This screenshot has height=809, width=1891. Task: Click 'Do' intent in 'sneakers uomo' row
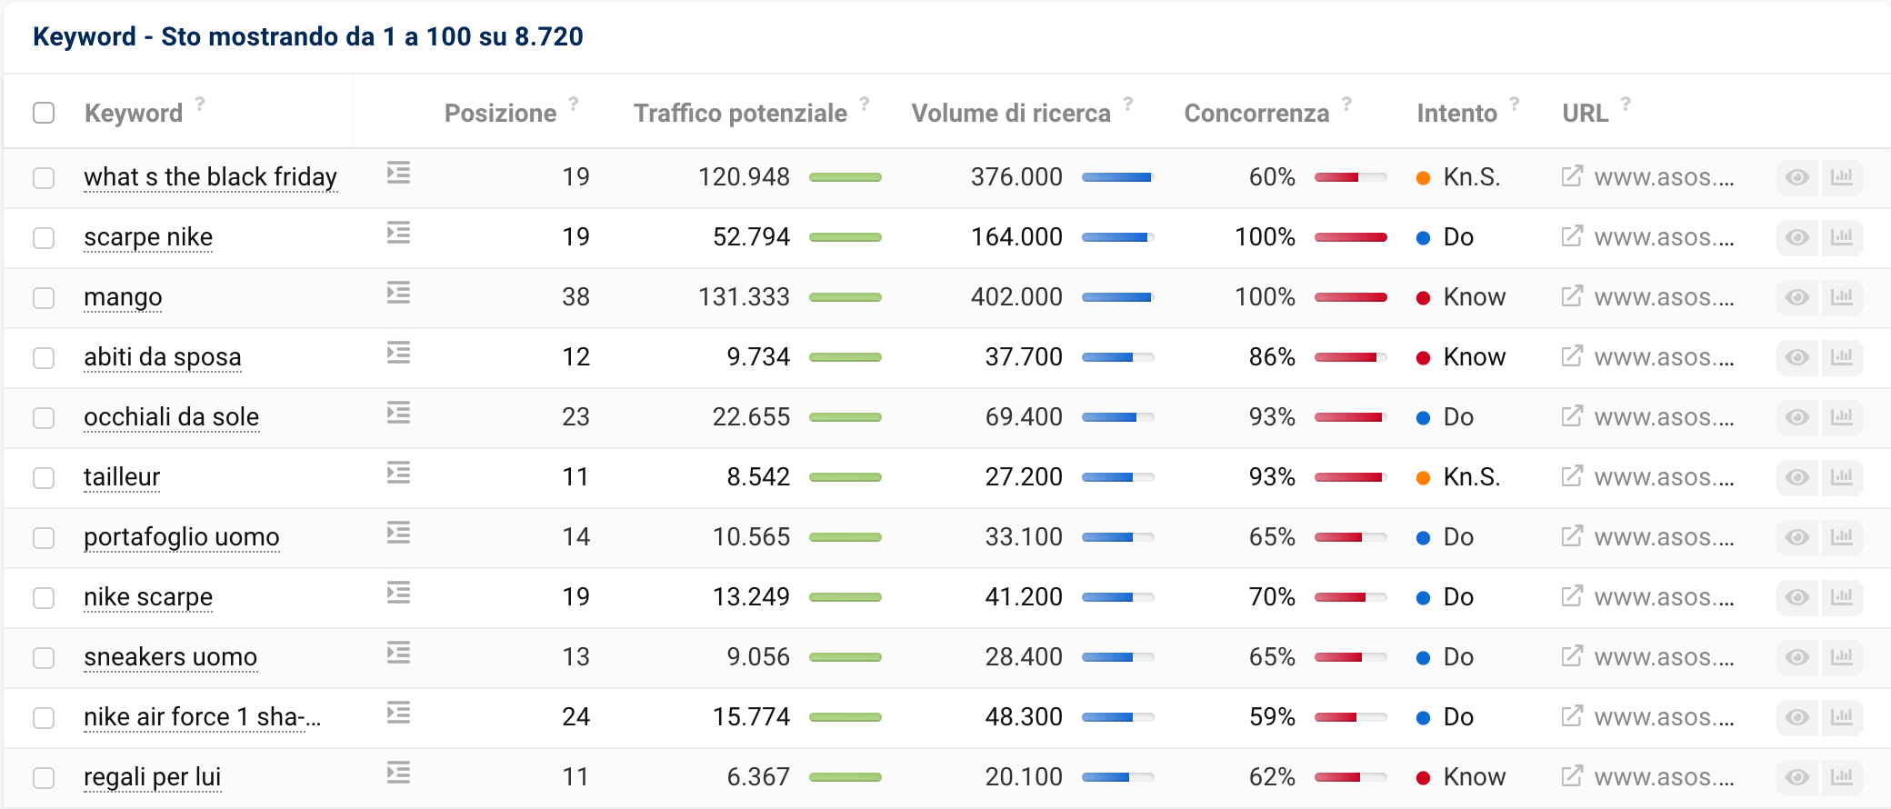click(x=1458, y=657)
